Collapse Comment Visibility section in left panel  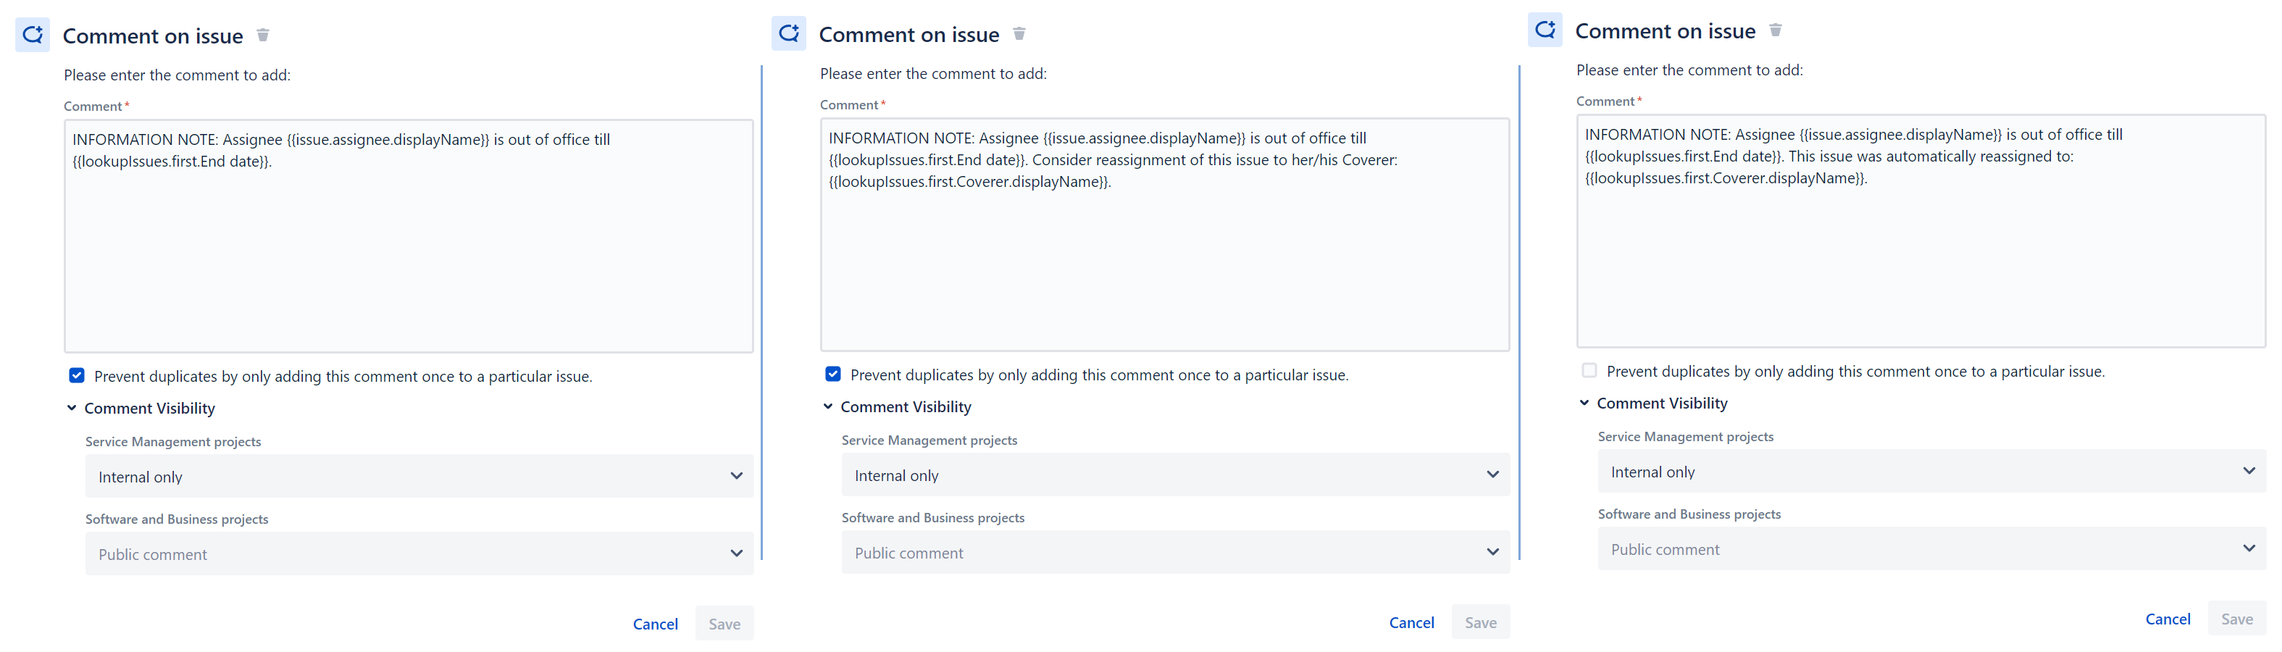[x=72, y=409]
